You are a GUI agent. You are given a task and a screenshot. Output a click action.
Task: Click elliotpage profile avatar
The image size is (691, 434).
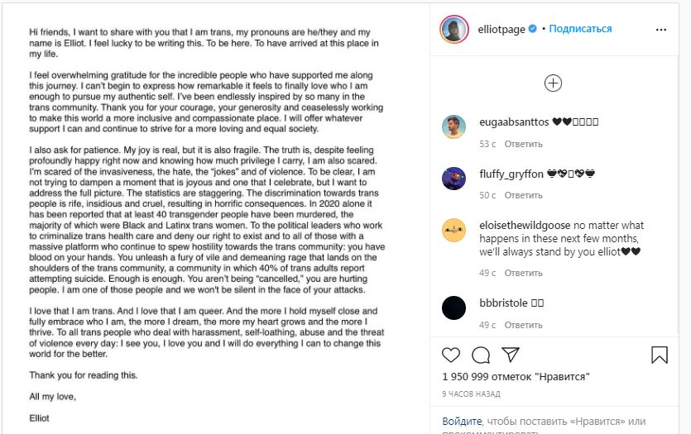tap(453, 28)
